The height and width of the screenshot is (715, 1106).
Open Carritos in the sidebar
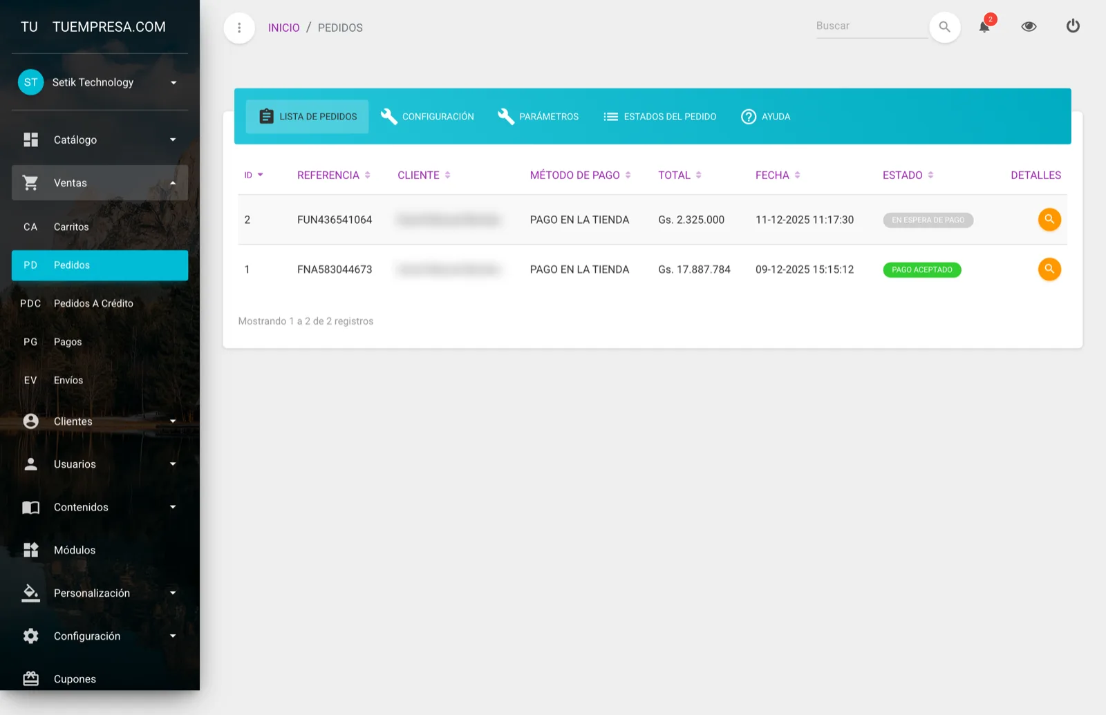pos(100,227)
